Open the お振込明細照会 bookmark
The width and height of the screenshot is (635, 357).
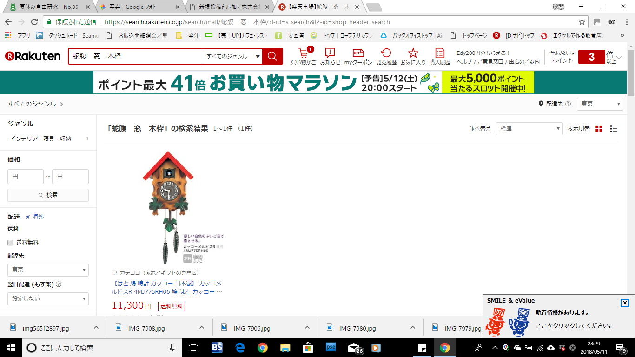pos(138,35)
